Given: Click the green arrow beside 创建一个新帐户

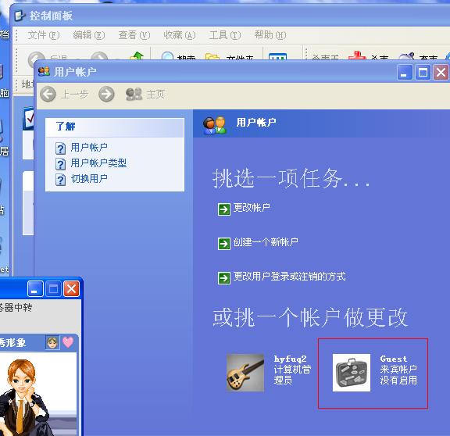Looking at the screenshot, I should pyautogui.click(x=224, y=244).
